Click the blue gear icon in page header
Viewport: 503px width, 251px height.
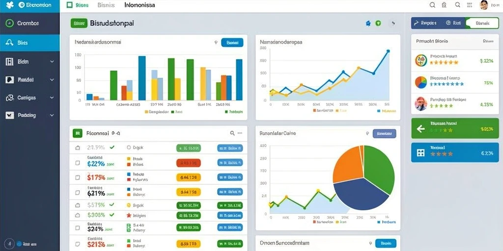pyautogui.click(x=368, y=23)
